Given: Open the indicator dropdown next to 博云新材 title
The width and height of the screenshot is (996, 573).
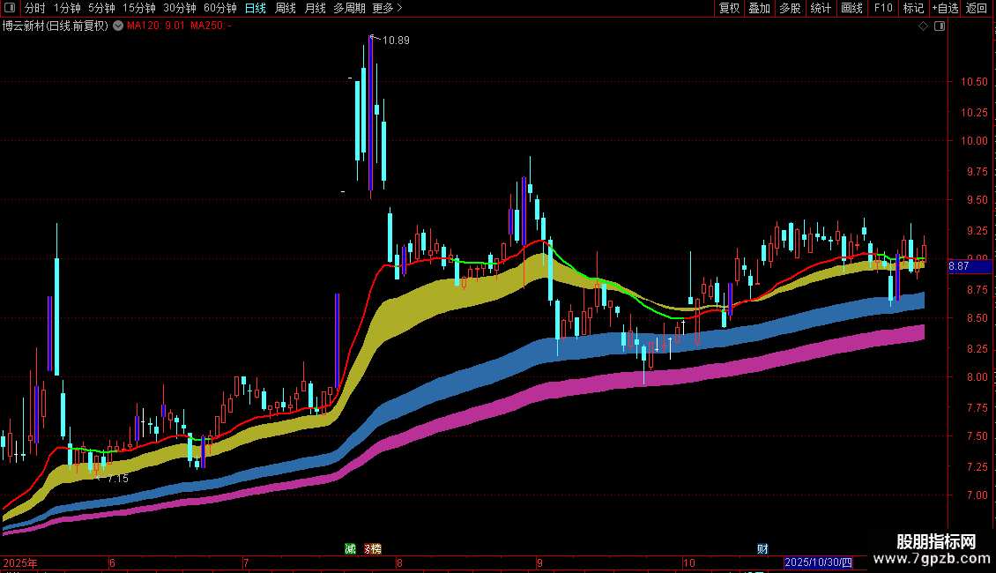Looking at the screenshot, I should (118, 26).
